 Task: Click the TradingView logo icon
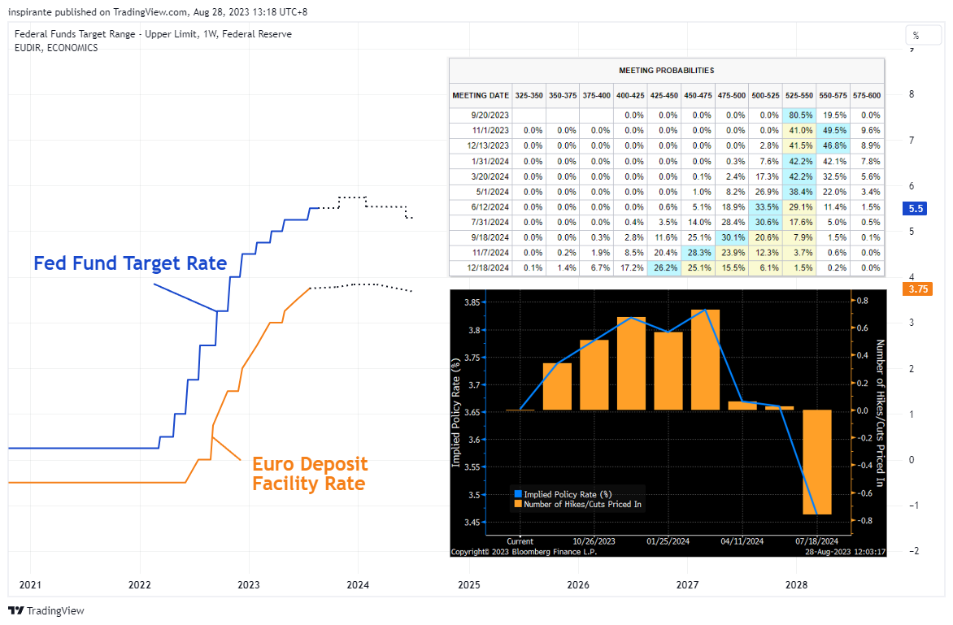16,610
